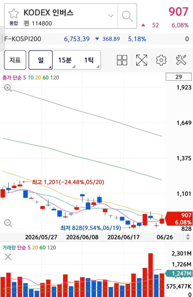Tap the 종가 단순 moving average legend

point(12,77)
